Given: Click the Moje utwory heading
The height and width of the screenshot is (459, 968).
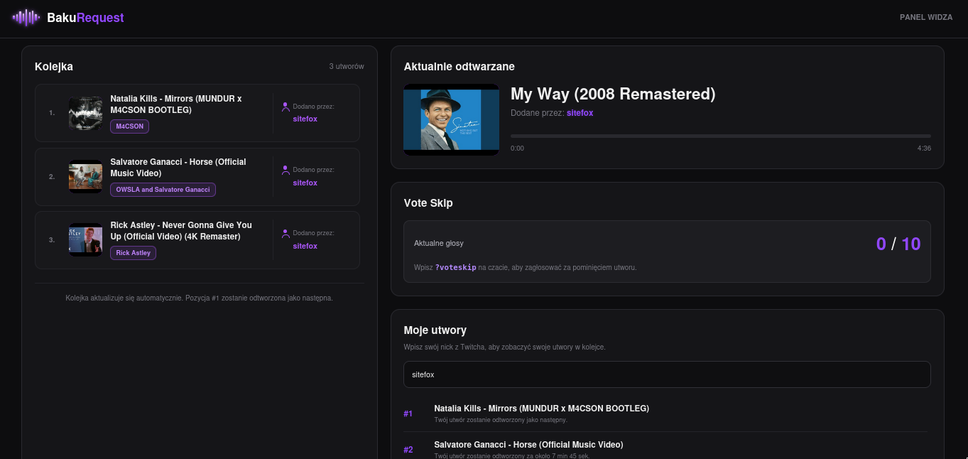Looking at the screenshot, I should click(x=435, y=330).
